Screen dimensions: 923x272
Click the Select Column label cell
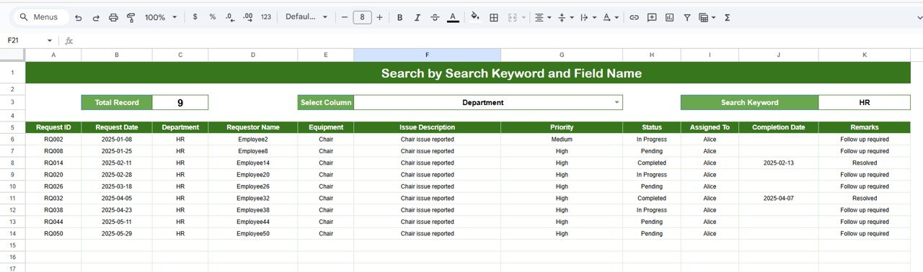pyautogui.click(x=326, y=102)
